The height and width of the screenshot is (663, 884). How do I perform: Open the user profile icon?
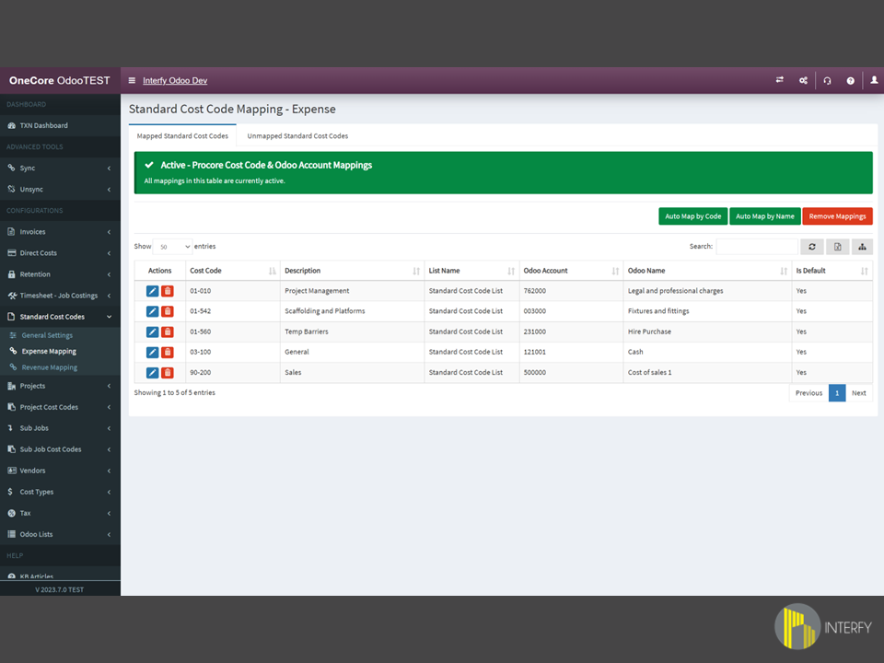coord(874,81)
